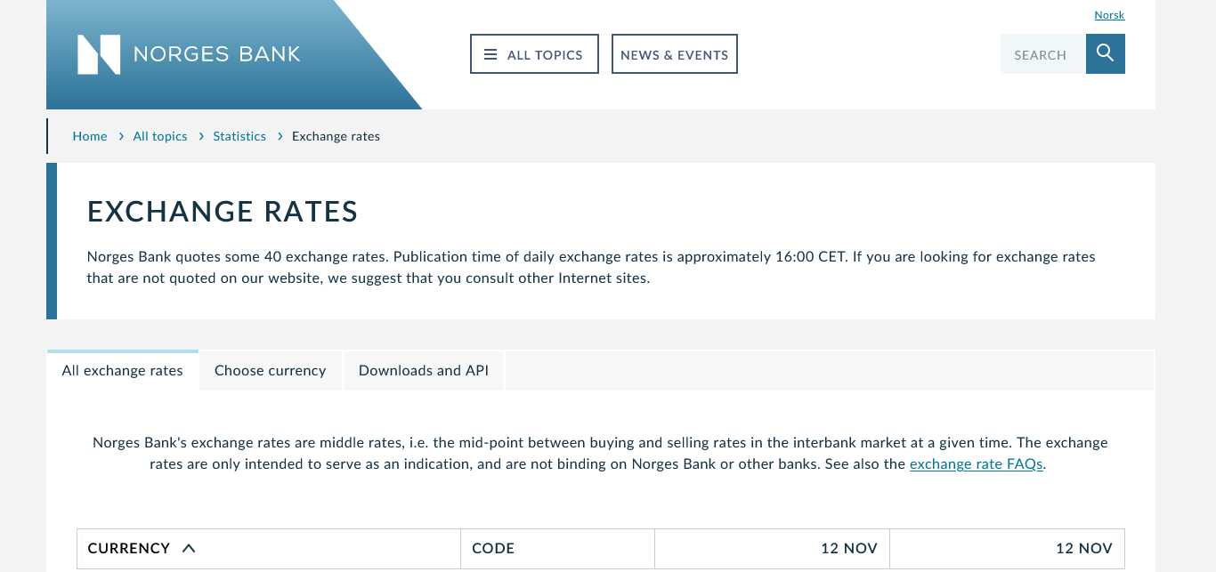This screenshot has height=572, width=1216.
Task: Click into the Search field
Action: click(1042, 54)
